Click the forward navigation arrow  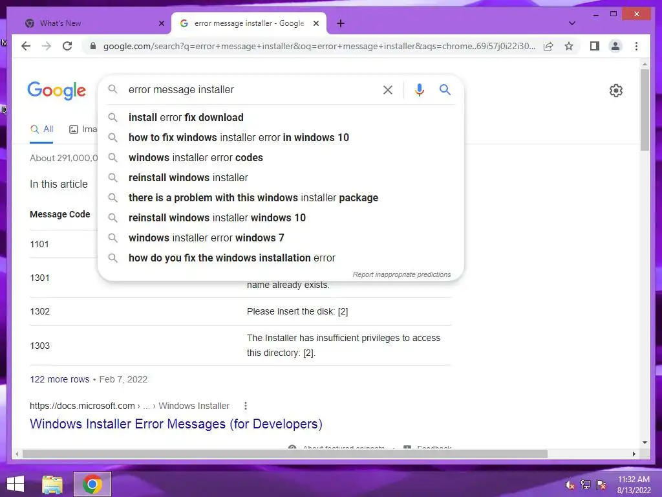(x=47, y=46)
